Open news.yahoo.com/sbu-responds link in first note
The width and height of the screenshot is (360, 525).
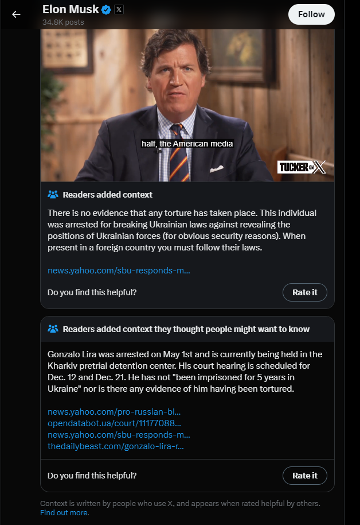pyautogui.click(x=119, y=271)
